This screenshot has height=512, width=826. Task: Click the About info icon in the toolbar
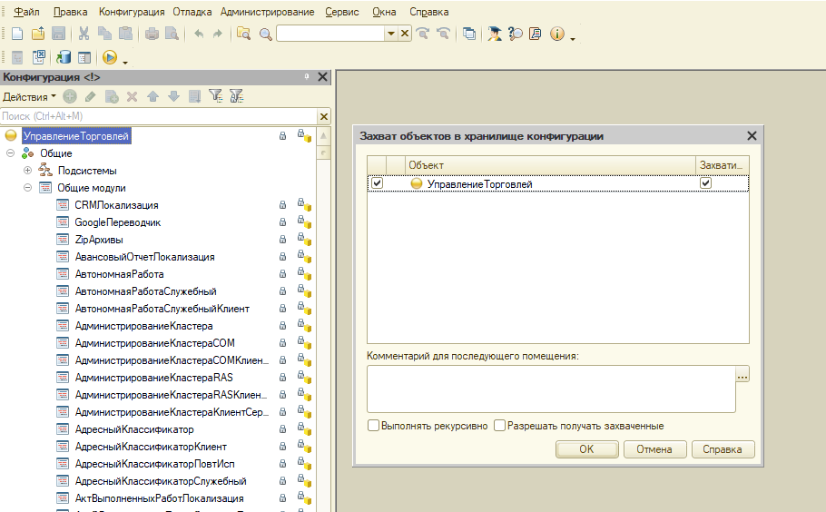(556, 34)
